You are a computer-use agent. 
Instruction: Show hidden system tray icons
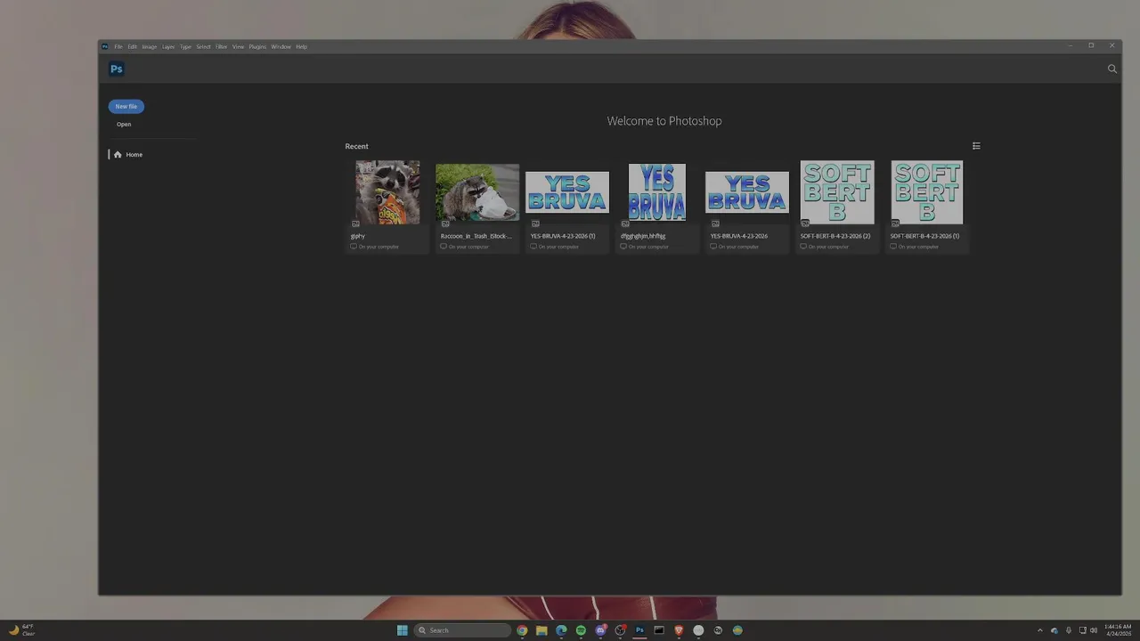[1039, 630]
